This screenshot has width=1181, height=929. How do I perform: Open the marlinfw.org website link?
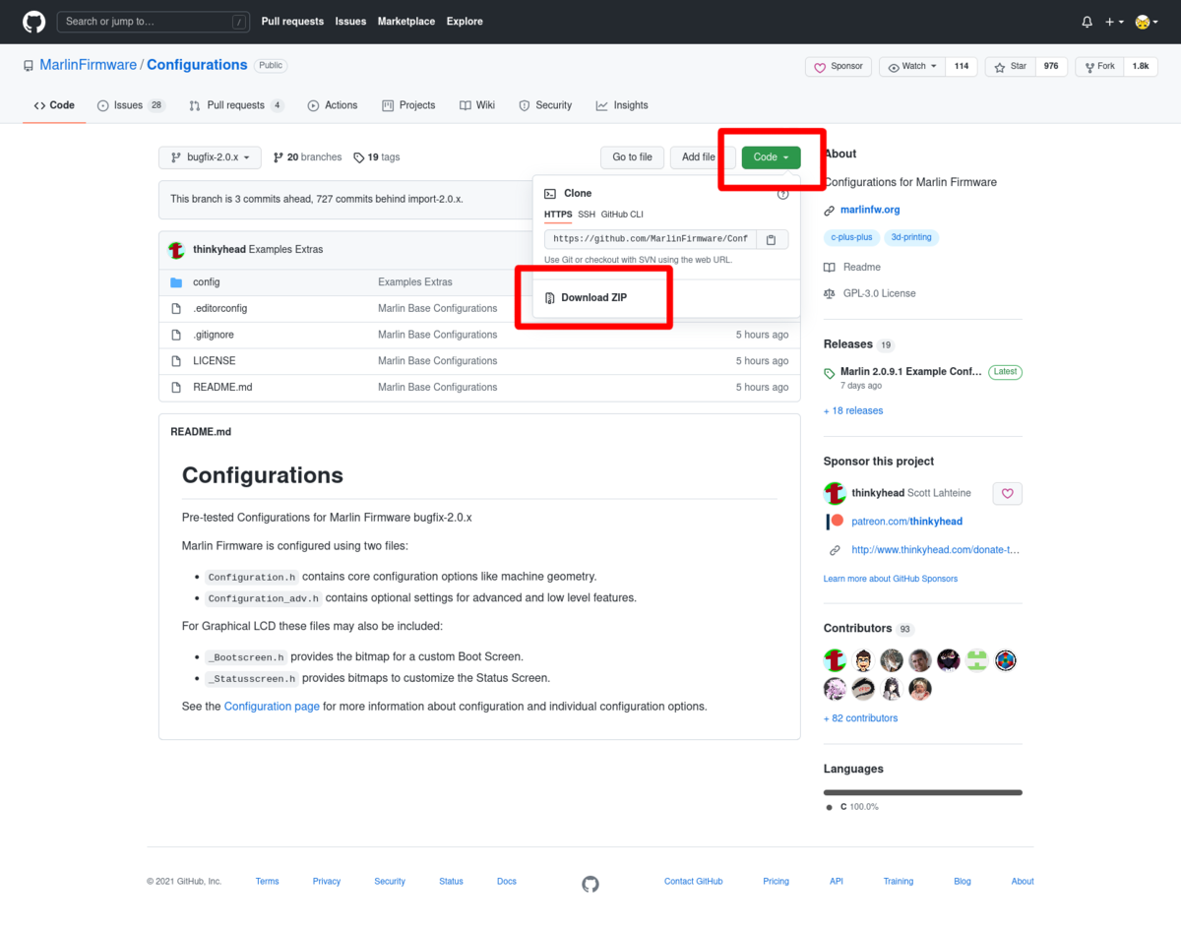870,210
